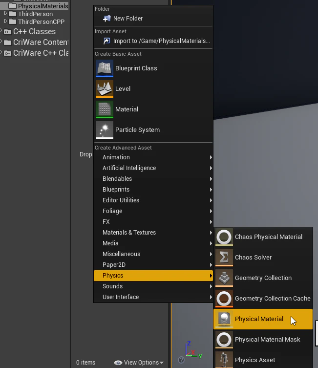Click the viewport help question mark icon
The image size is (318, 368).
[x=181, y=360]
